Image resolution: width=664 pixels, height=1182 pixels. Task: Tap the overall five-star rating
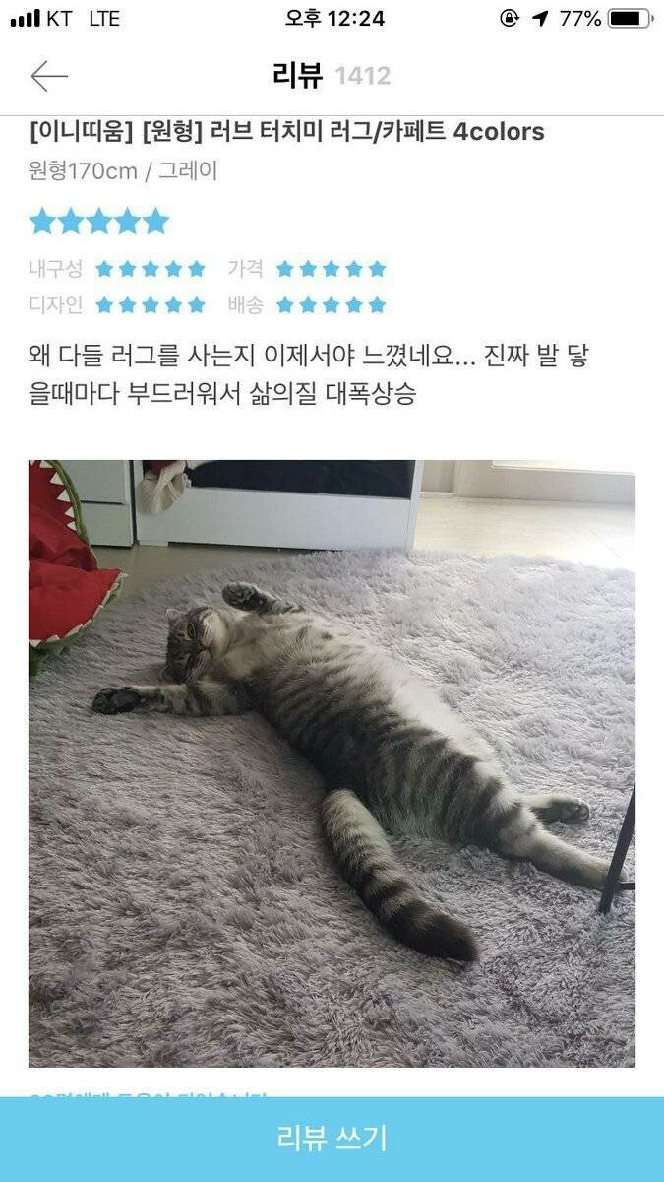point(99,222)
